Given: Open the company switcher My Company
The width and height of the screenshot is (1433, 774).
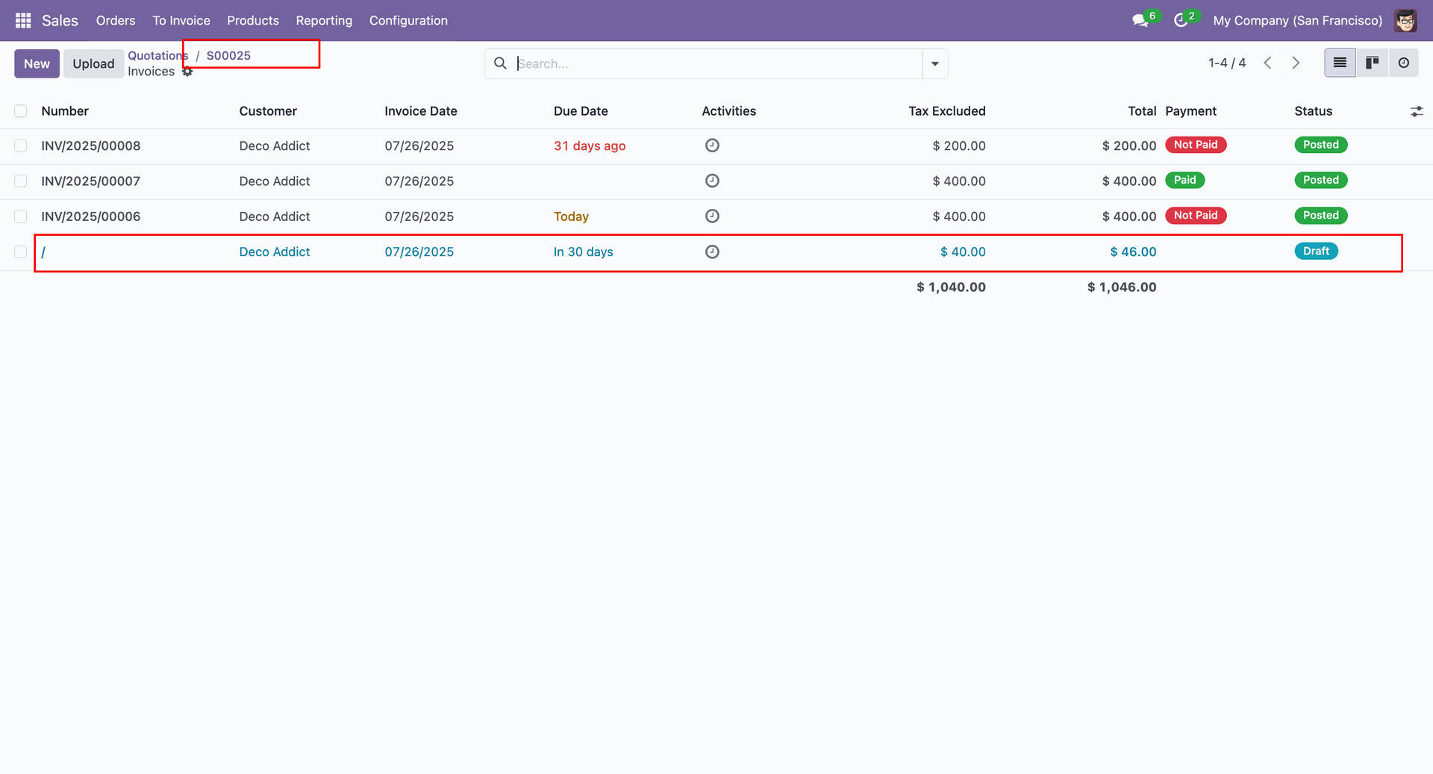Looking at the screenshot, I should click(x=1297, y=21).
